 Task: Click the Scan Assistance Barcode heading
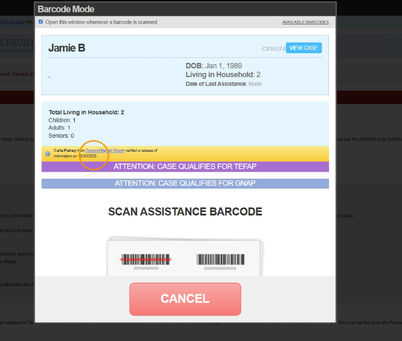click(x=185, y=211)
